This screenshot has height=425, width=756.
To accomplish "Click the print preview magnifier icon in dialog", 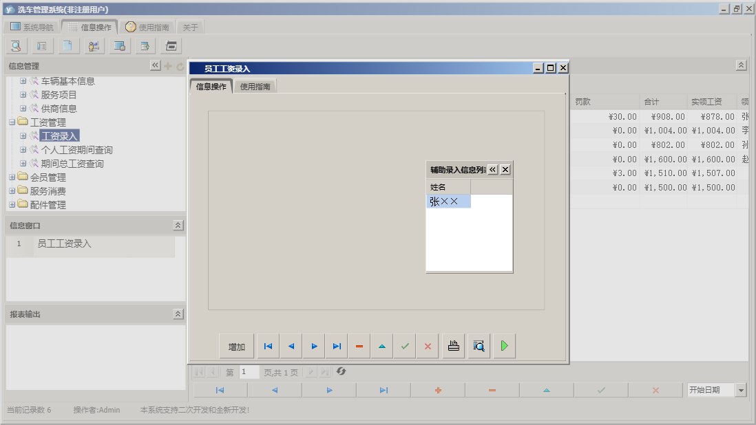I will (x=479, y=346).
